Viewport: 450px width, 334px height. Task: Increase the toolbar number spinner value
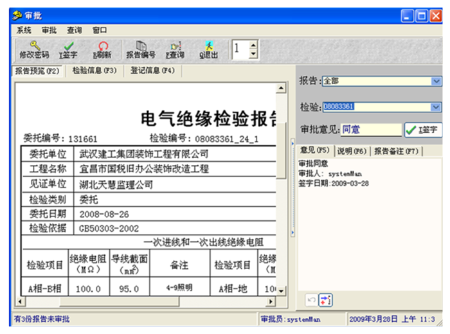tap(253, 44)
